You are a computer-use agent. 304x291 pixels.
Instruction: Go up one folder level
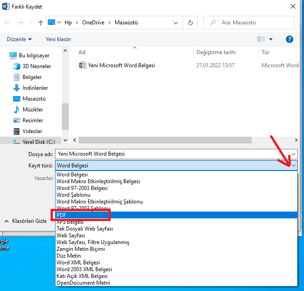tap(41, 23)
